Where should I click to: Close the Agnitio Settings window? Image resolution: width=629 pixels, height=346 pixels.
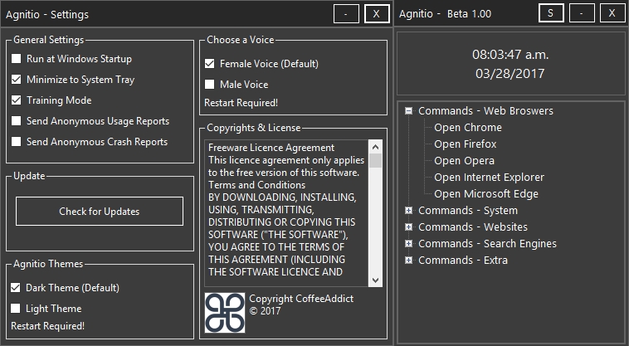[377, 14]
